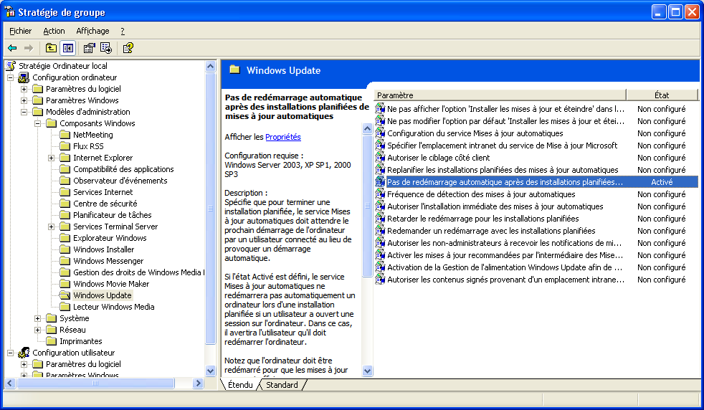This screenshot has width=704, height=410.
Task: Click the Export list toolbar icon
Action: point(106,48)
